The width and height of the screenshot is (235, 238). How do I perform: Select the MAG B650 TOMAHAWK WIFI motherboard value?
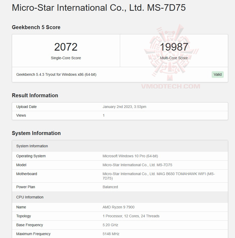(x=159, y=176)
